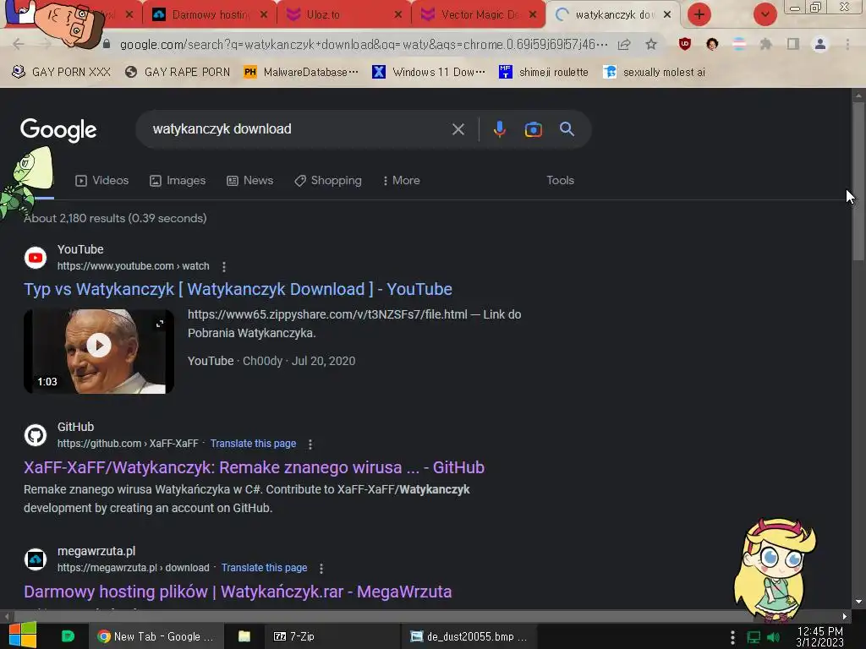
Task: Open Typ vs Watykanczyk YouTube link
Action: (238, 289)
